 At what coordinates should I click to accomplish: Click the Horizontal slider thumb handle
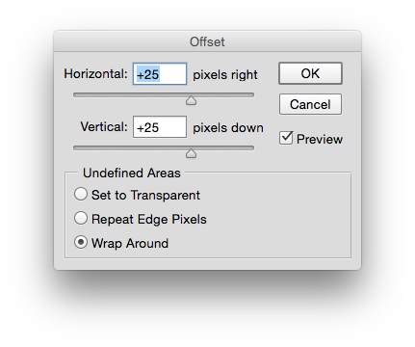(191, 100)
